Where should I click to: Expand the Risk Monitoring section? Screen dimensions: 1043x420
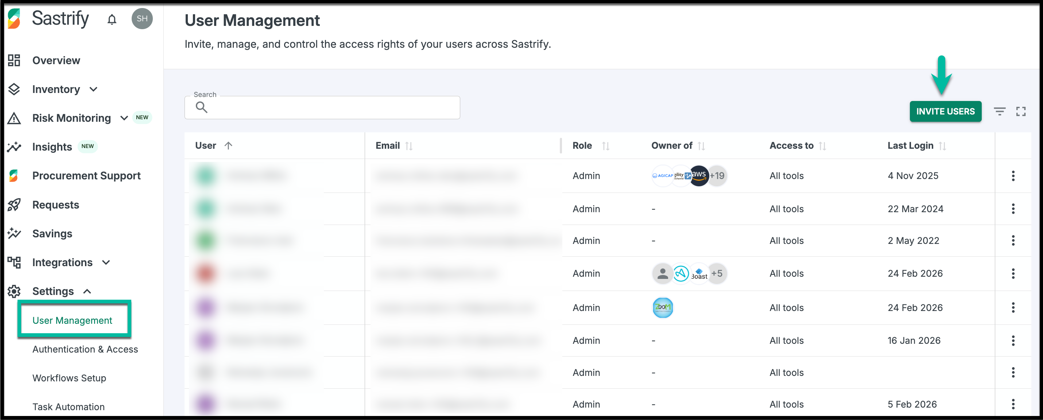(x=124, y=118)
